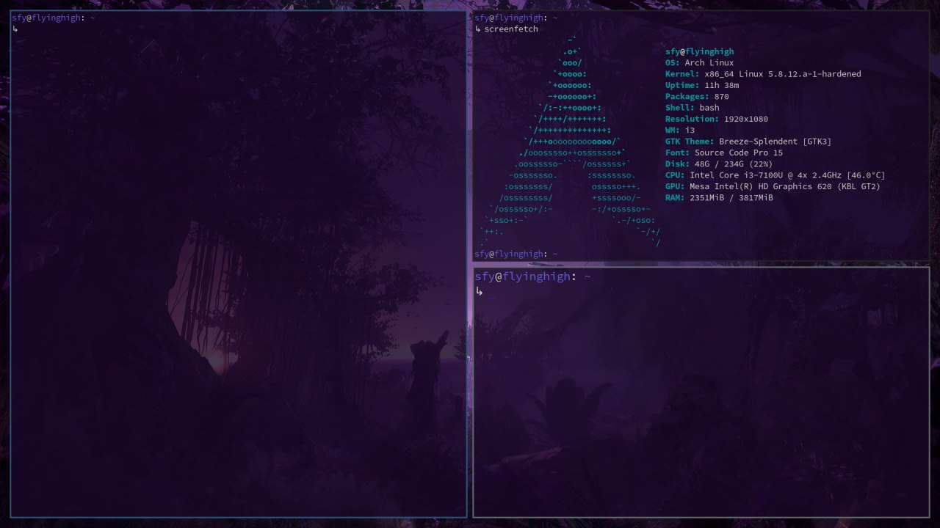Select the 'Uptime: 11h 38m' line
Viewport: 940px width, 528px height.
[x=702, y=85]
